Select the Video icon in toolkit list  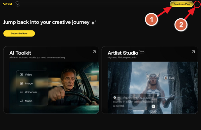[21, 75]
